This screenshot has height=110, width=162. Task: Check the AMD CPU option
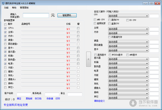[x=95, y=20]
